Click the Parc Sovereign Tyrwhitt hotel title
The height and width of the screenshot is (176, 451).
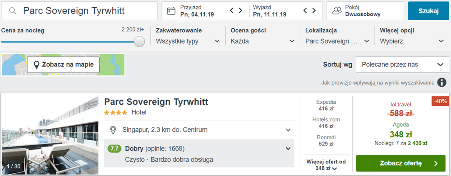pos(156,102)
